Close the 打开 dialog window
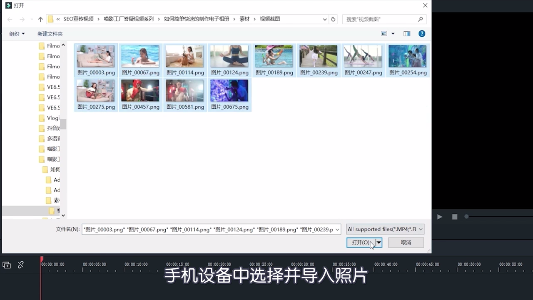Image resolution: width=533 pixels, height=300 pixels. [x=425, y=5]
